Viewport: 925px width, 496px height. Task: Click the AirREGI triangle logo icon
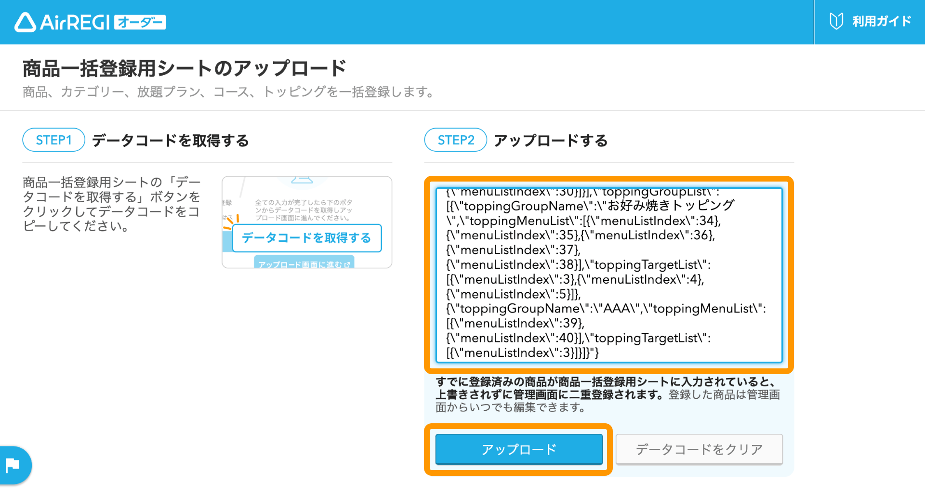click(x=25, y=22)
